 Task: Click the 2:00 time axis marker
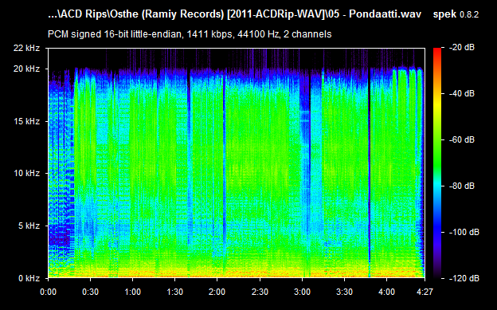[217, 292]
